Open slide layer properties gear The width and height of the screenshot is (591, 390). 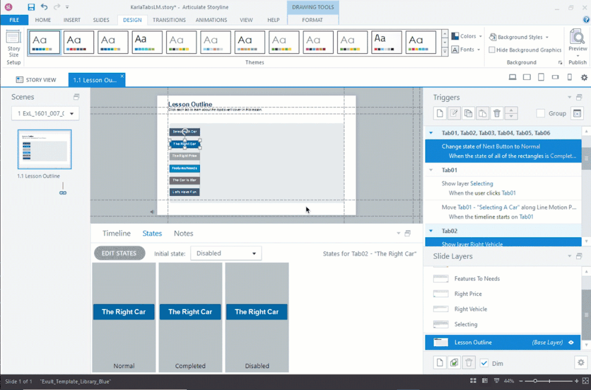pos(580,363)
